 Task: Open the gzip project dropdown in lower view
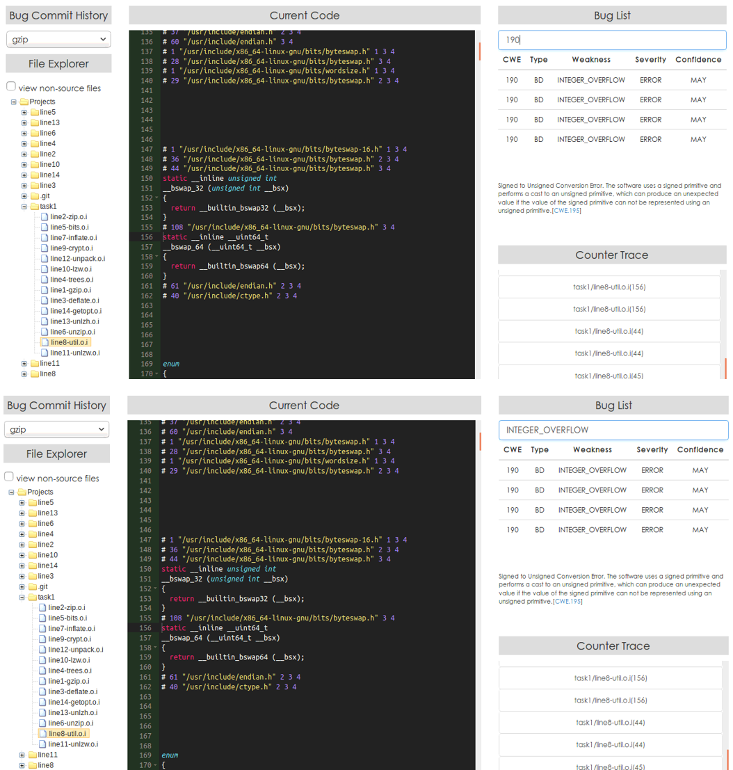click(56, 429)
